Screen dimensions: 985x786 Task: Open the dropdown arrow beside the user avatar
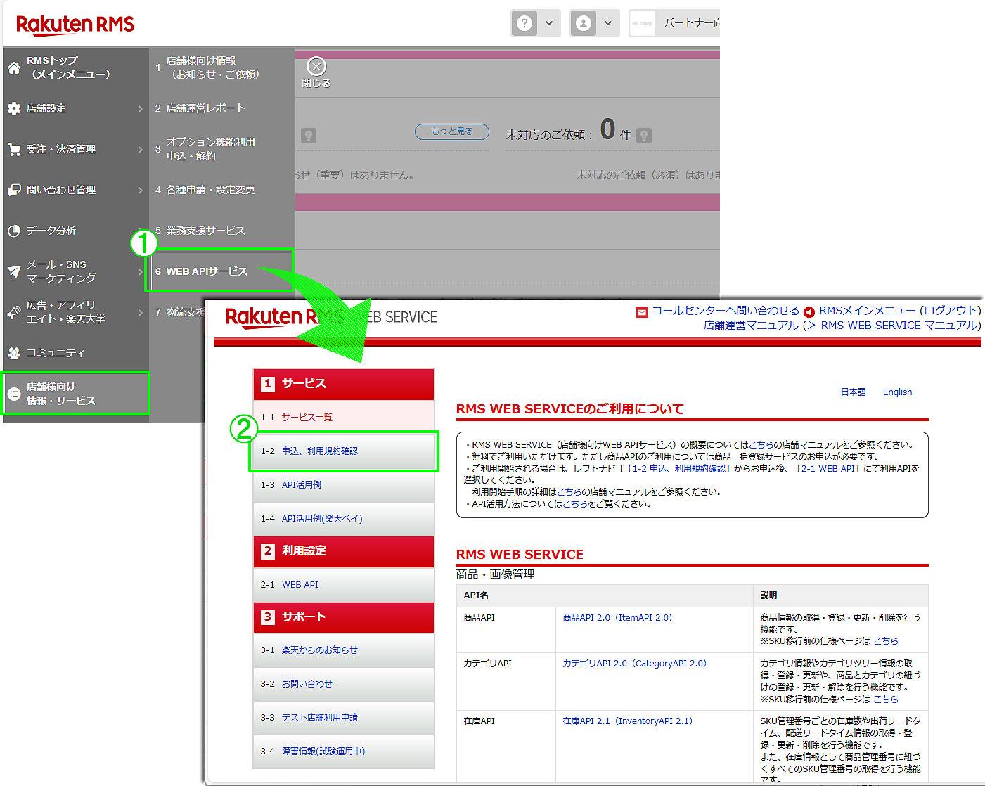point(608,23)
